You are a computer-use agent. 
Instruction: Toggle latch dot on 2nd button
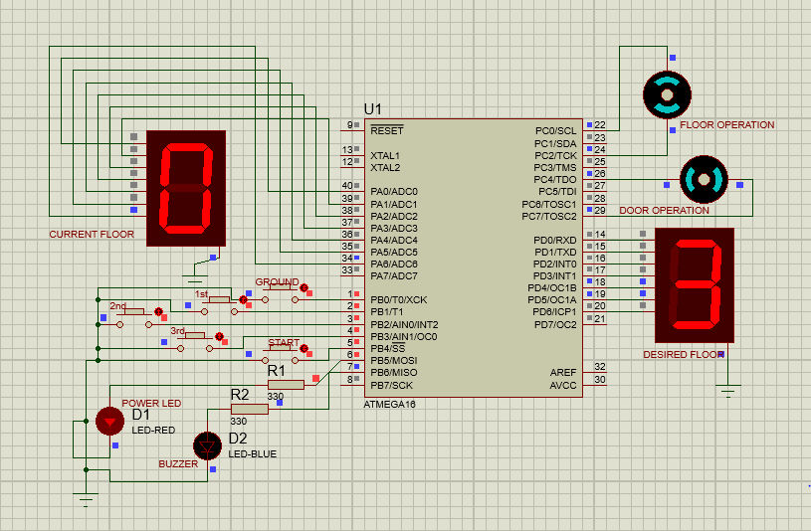tap(158, 312)
